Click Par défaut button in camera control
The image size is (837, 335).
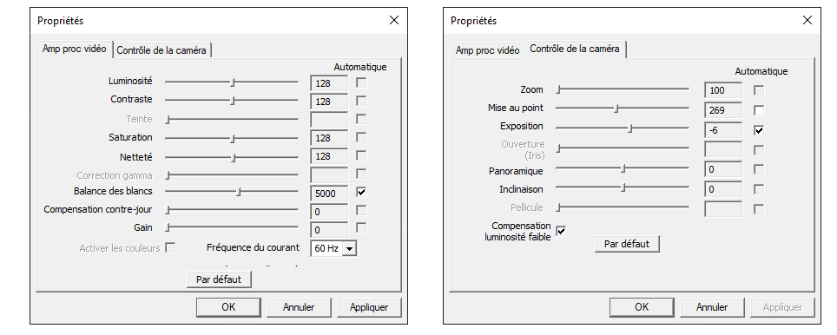(x=627, y=244)
